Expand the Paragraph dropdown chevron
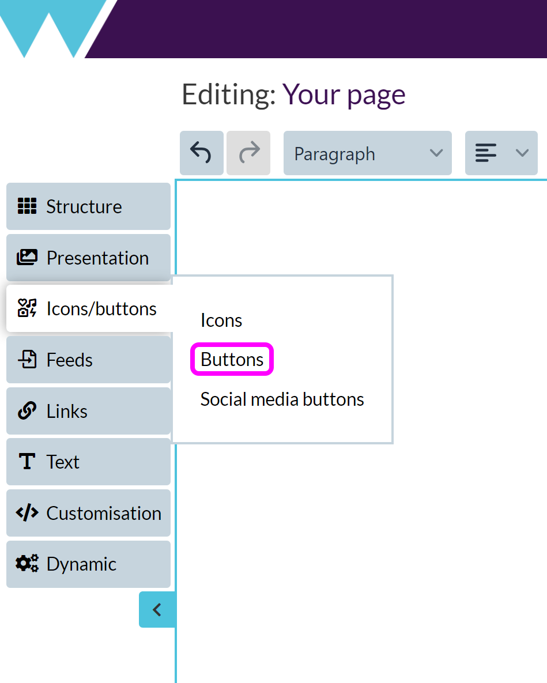Screen dimensions: 547x683 [436, 154]
